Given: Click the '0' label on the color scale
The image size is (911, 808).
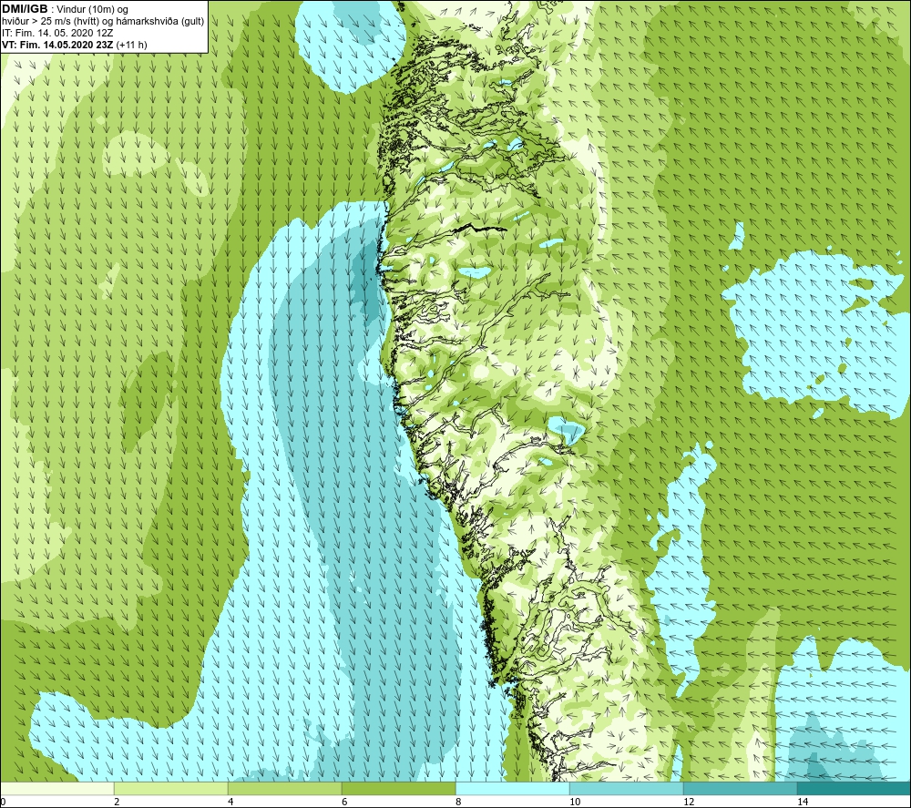Looking at the screenshot, I should 3,802.
